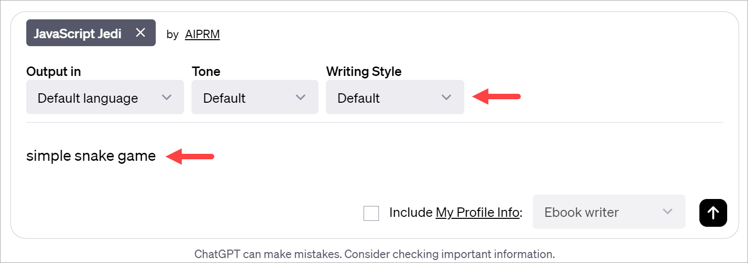Send the prompt with the up-arrow button
Image resolution: width=748 pixels, height=263 pixels.
point(713,212)
